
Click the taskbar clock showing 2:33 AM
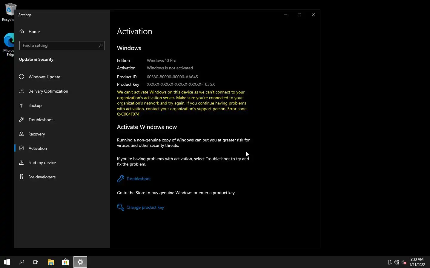[417, 262]
